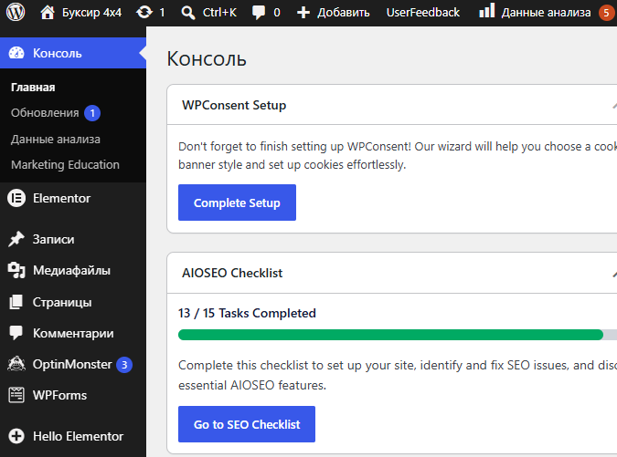Click Данные анализа in the admin bar
The image size is (617, 457).
[547, 13]
